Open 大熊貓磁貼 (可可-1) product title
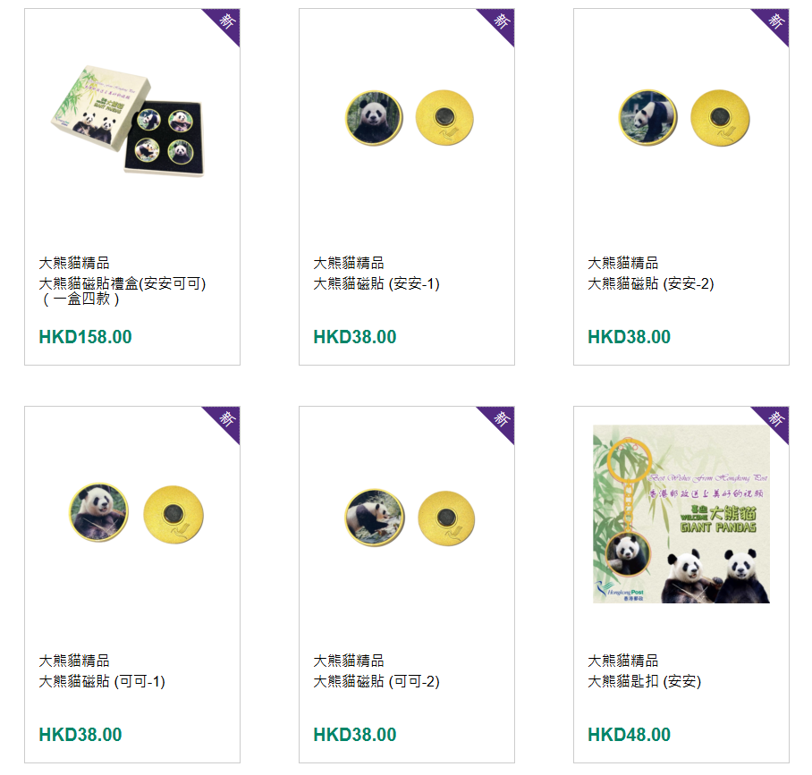Image resolution: width=812 pixels, height=775 pixels. click(x=102, y=681)
